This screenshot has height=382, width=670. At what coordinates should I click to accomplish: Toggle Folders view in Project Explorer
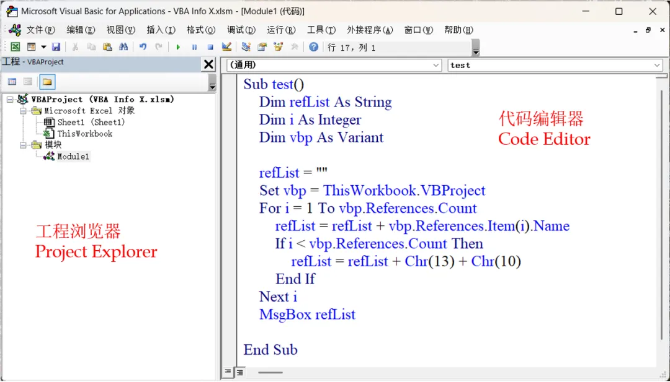tap(47, 82)
